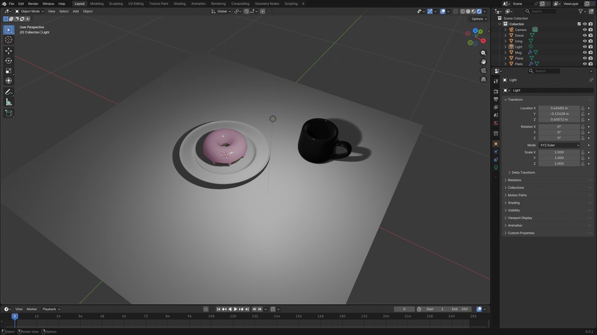Select the Move tool in the toolbar
The image size is (597, 335).
8,51
